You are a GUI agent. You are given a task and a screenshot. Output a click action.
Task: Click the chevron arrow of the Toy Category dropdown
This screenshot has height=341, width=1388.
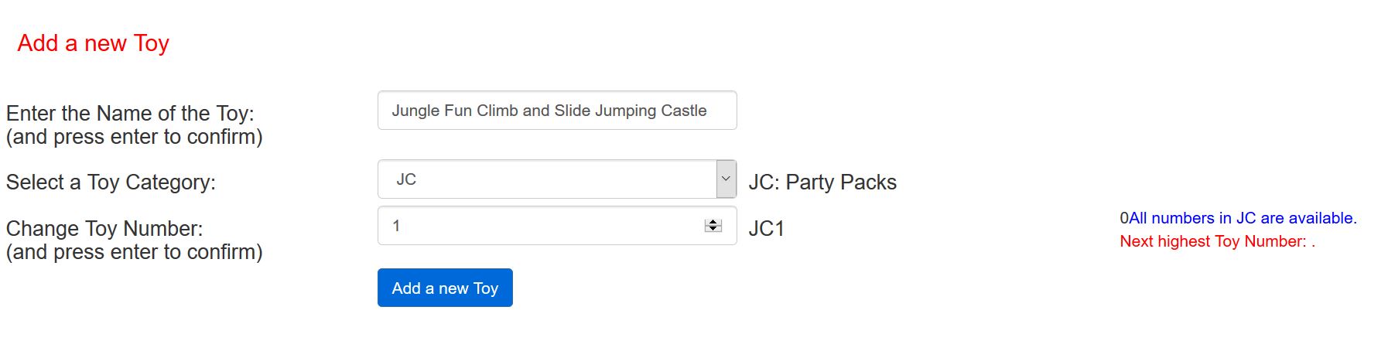pyautogui.click(x=726, y=179)
